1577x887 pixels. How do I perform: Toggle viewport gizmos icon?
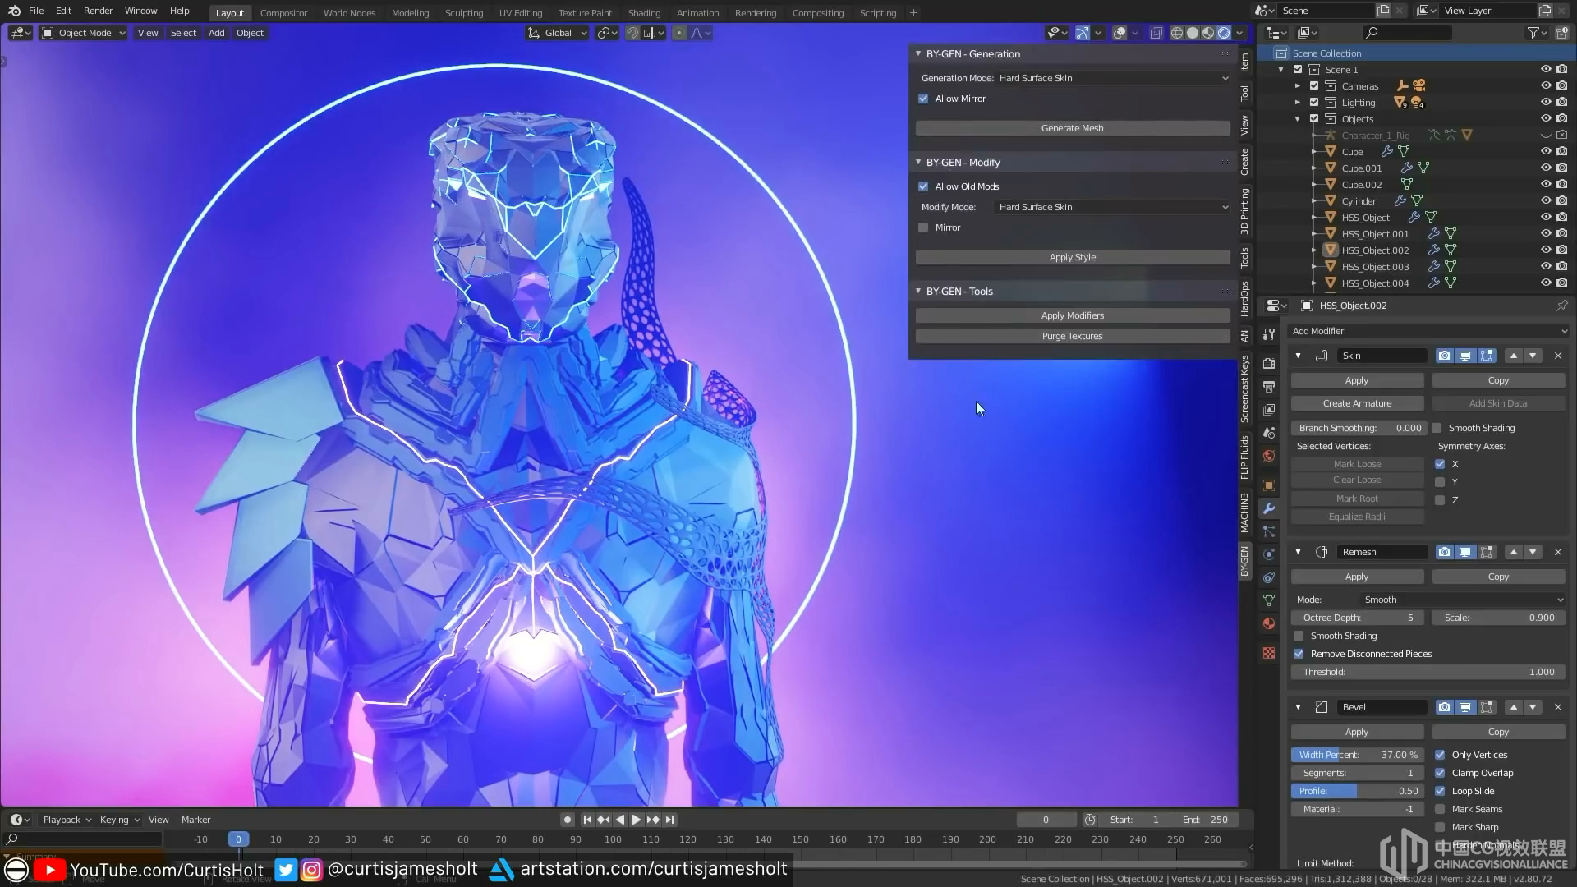(1083, 33)
